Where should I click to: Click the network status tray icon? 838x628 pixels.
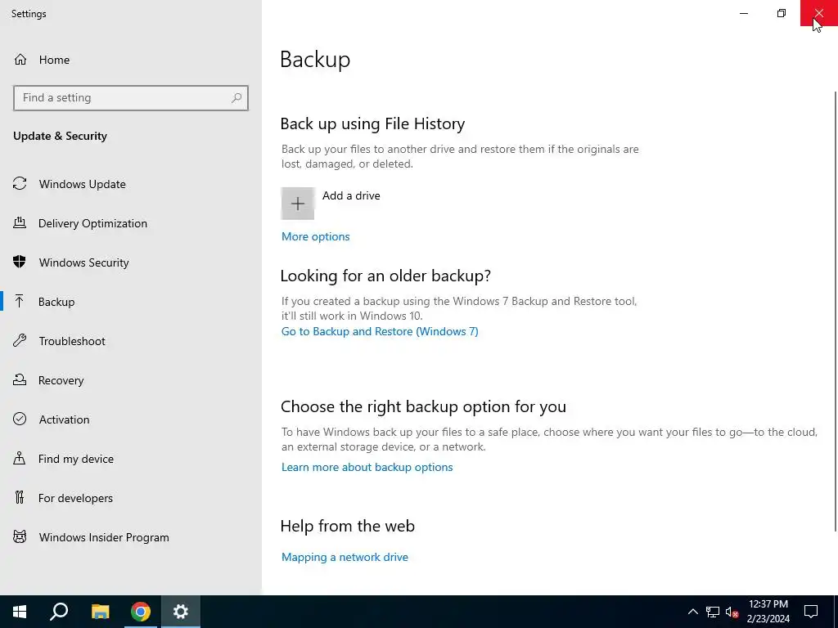[713, 612]
